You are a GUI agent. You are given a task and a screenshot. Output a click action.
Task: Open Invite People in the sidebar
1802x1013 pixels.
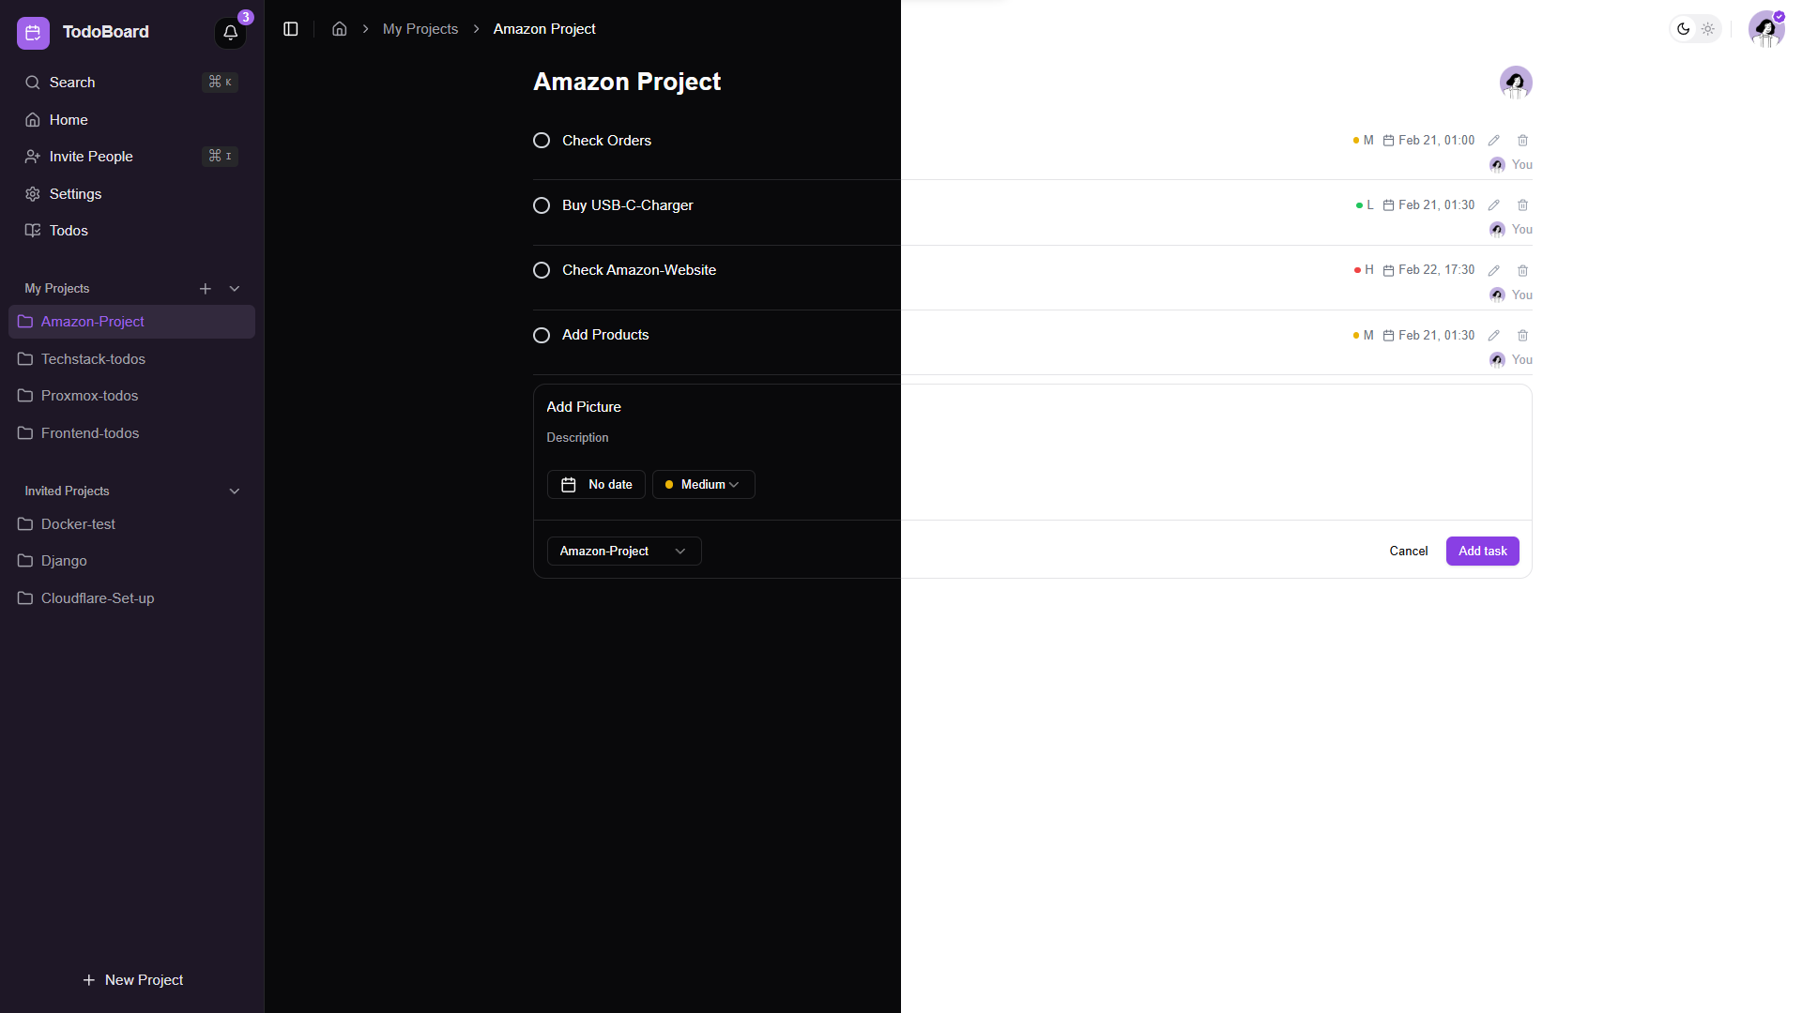pyautogui.click(x=131, y=157)
